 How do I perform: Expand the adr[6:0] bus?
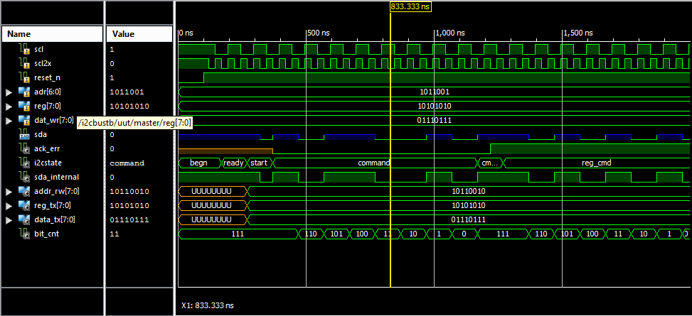(8, 92)
